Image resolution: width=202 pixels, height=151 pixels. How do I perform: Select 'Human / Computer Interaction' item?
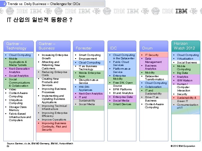183,87
